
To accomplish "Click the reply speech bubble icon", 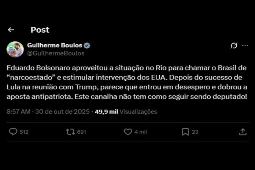I will coord(13,132).
